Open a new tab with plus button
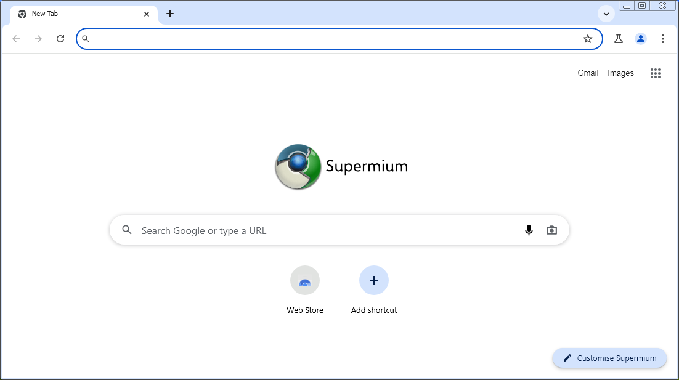The image size is (679, 380). click(170, 14)
